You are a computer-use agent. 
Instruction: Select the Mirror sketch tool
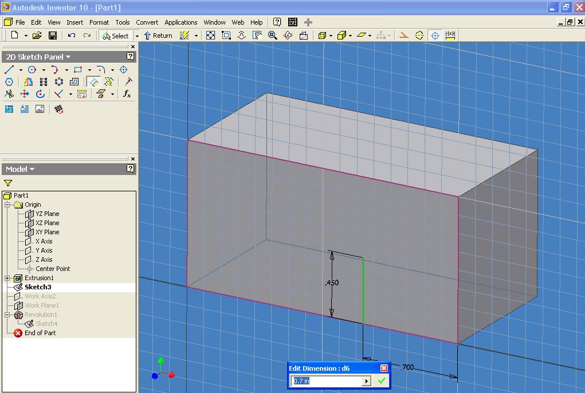click(x=28, y=82)
